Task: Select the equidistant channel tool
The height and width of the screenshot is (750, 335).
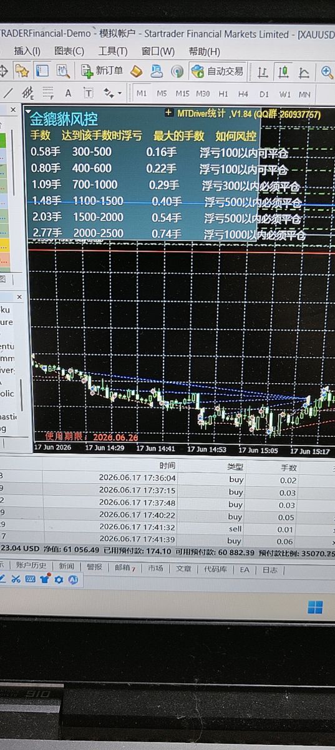Action: click(x=27, y=93)
